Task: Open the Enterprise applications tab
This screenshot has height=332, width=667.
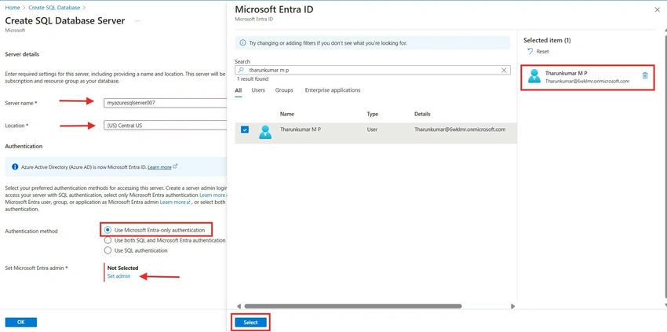Action: tap(333, 90)
